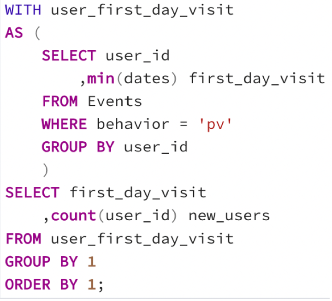The width and height of the screenshot is (332, 301).
Task: Click the closing parenthesis of the CTE
Action: (46, 170)
